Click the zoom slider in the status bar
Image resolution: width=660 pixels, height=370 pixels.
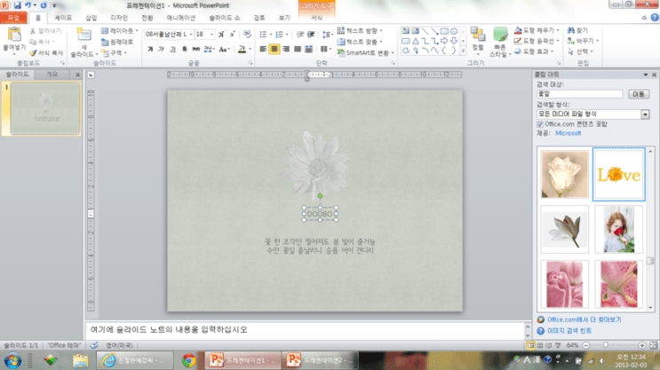pos(605,345)
